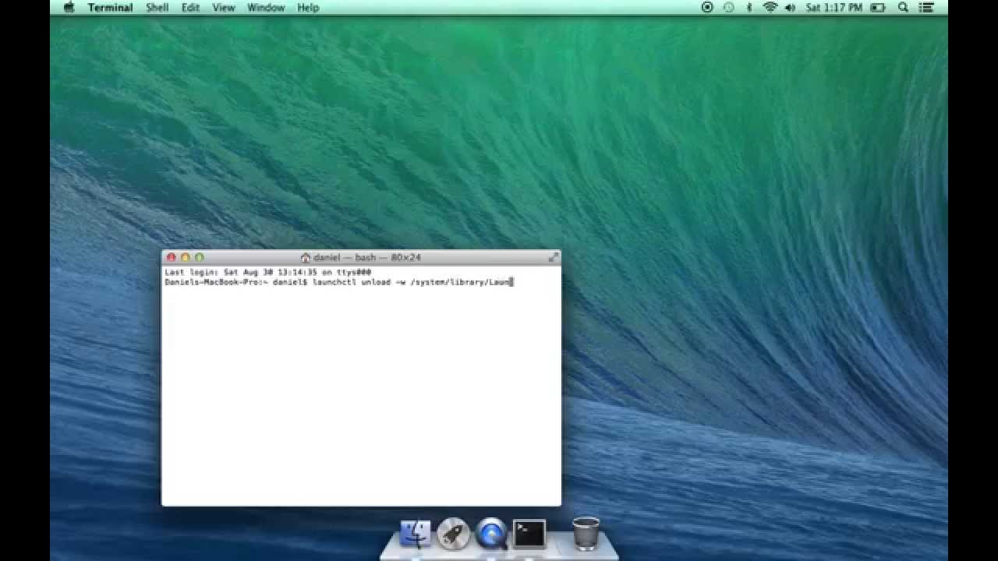Open the Help menu
This screenshot has width=998, height=561.
[308, 8]
